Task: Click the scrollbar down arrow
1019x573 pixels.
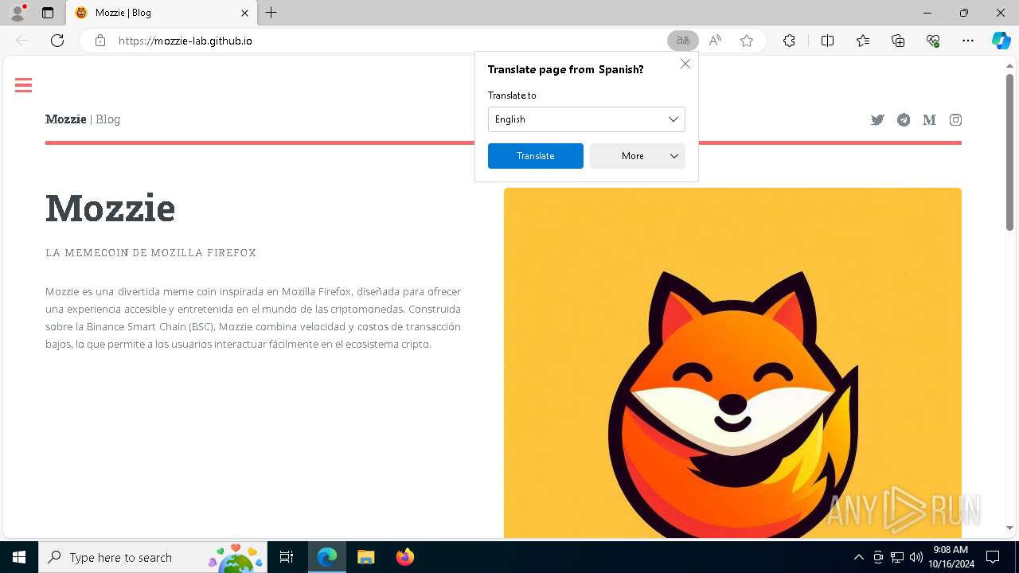Action: click(x=1009, y=528)
